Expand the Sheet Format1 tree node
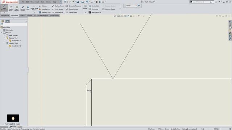 tap(4, 35)
